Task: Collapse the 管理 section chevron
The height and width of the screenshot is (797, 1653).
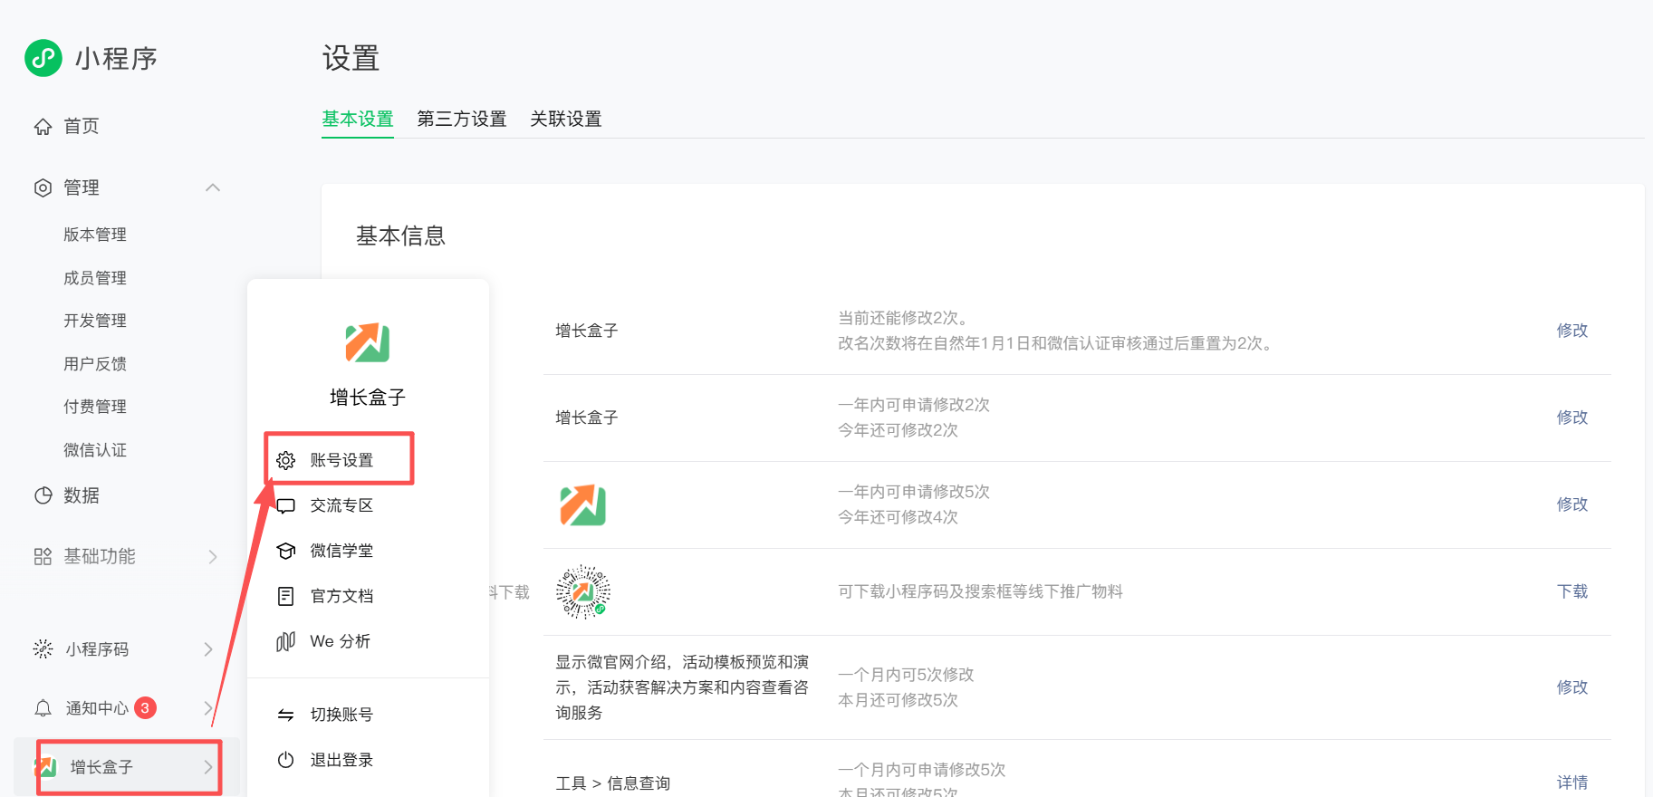Action: click(x=213, y=187)
